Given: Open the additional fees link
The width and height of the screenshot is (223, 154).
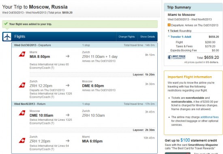Looking at the screenshot, I should pos(210,117).
